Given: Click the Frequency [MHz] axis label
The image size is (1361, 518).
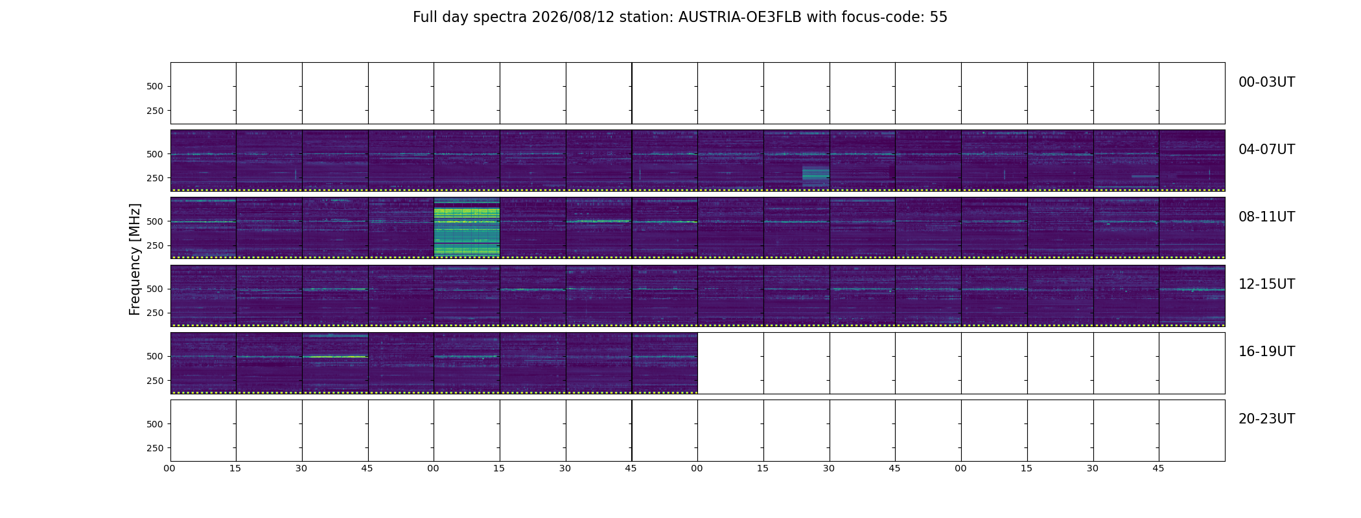Looking at the screenshot, I should (x=135, y=260).
